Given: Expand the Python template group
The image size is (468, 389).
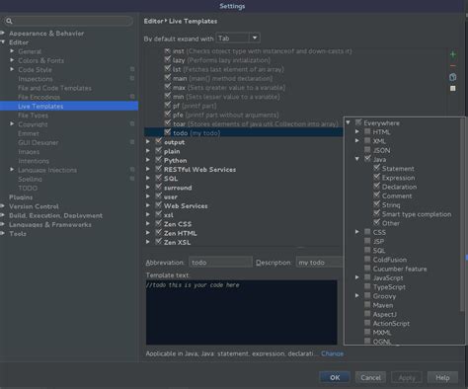Looking at the screenshot, I should coord(148,160).
